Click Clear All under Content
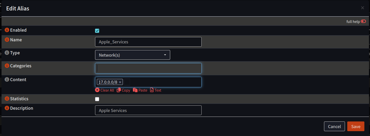This screenshot has width=370, height=136. pyautogui.click(x=105, y=90)
